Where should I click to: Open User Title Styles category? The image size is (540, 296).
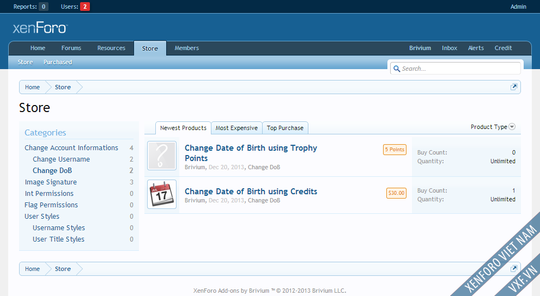[58, 239]
